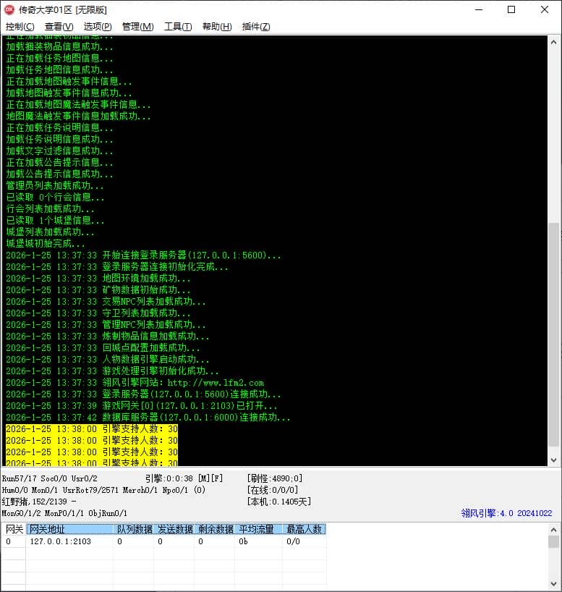
Task: Click the [本机:0.1405天] status text
Action: [279, 502]
